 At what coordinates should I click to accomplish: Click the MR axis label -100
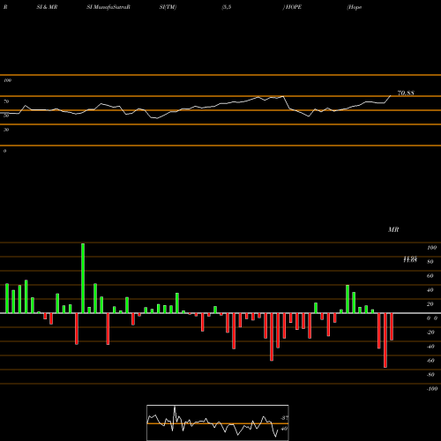[432, 389]
